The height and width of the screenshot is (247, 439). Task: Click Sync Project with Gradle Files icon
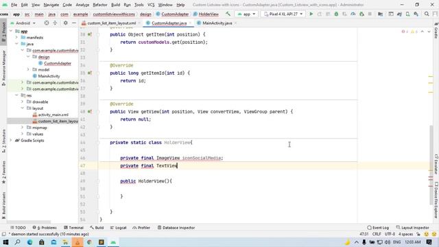[399, 14]
